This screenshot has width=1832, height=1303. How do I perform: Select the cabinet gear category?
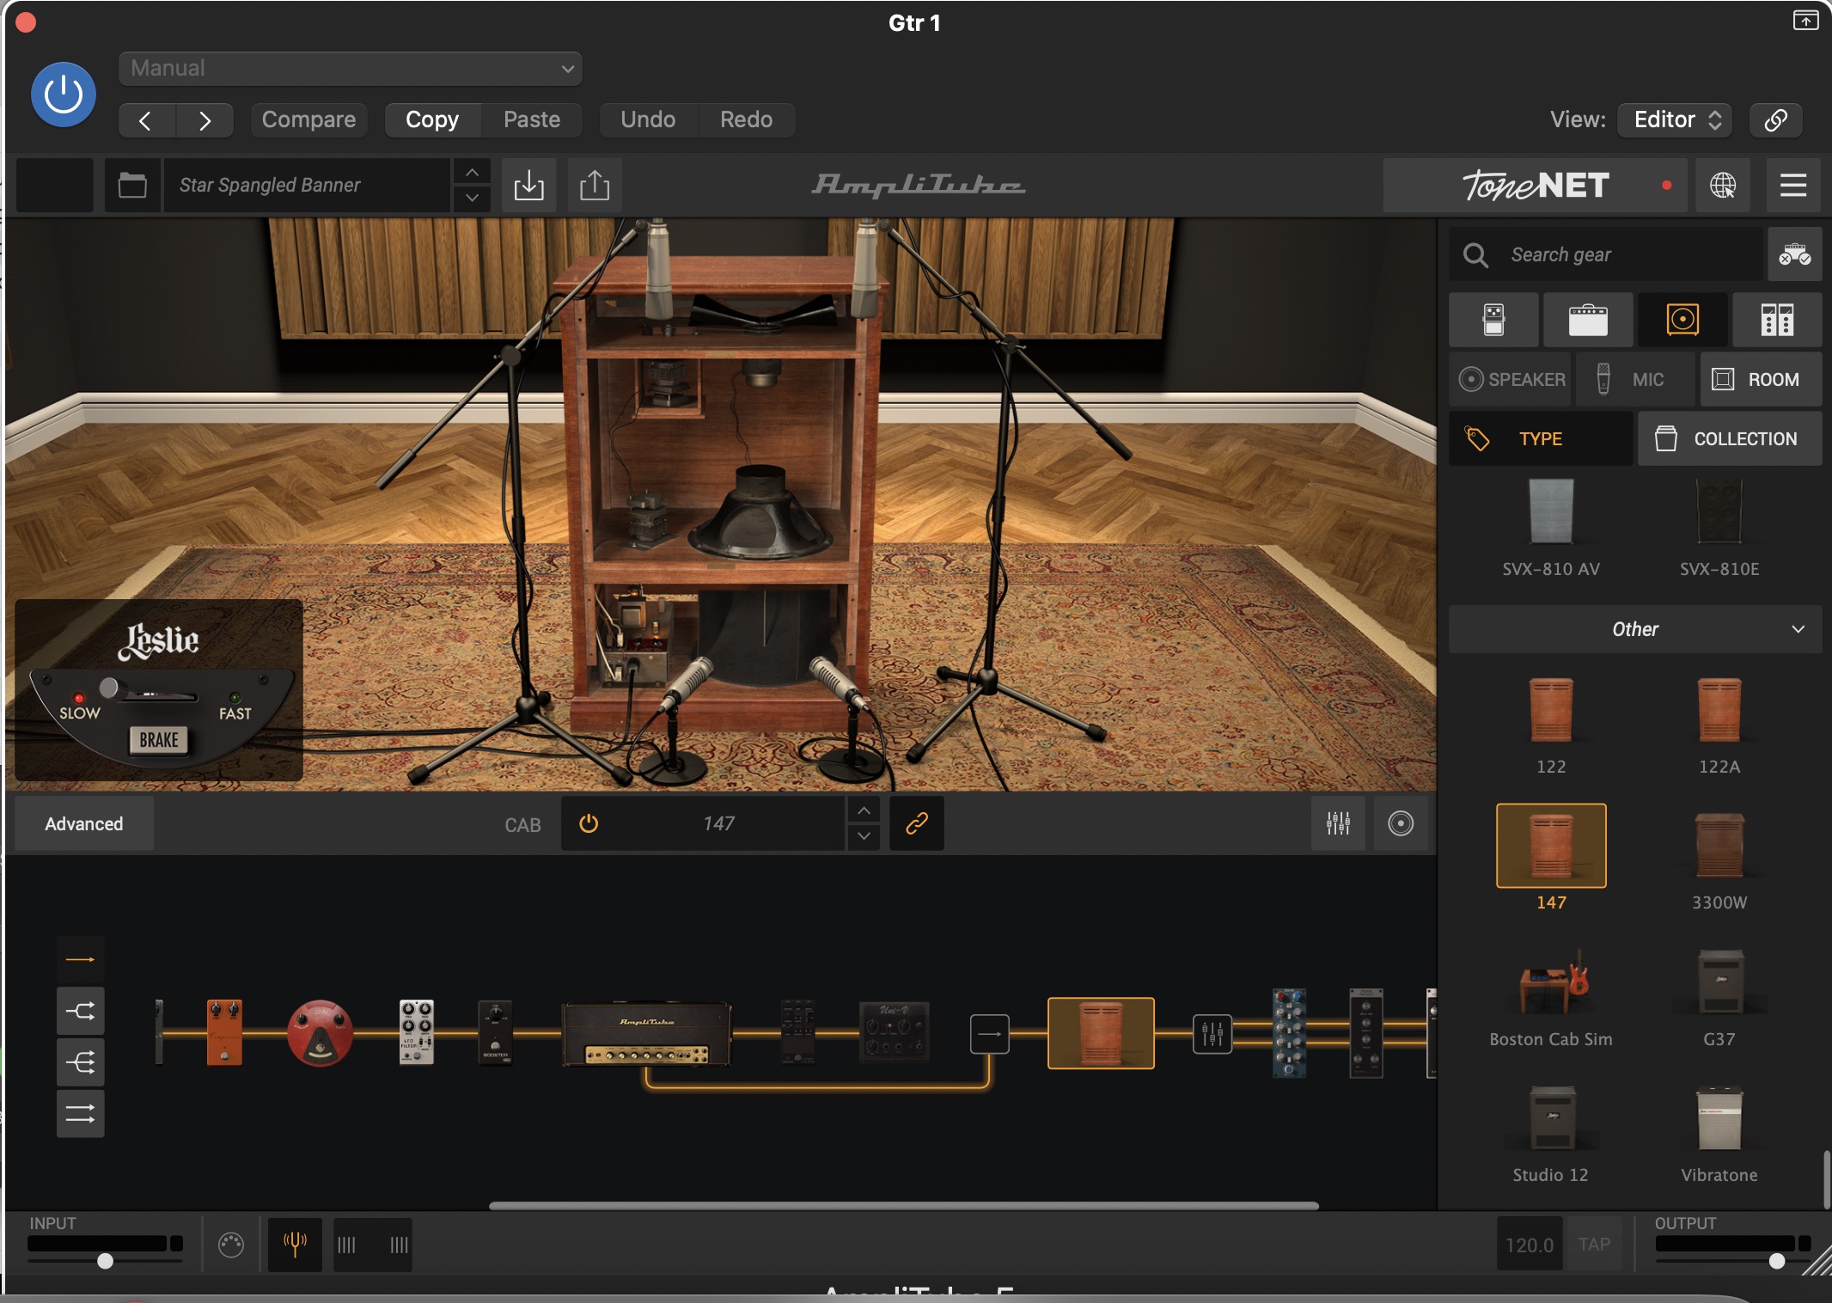(x=1682, y=320)
